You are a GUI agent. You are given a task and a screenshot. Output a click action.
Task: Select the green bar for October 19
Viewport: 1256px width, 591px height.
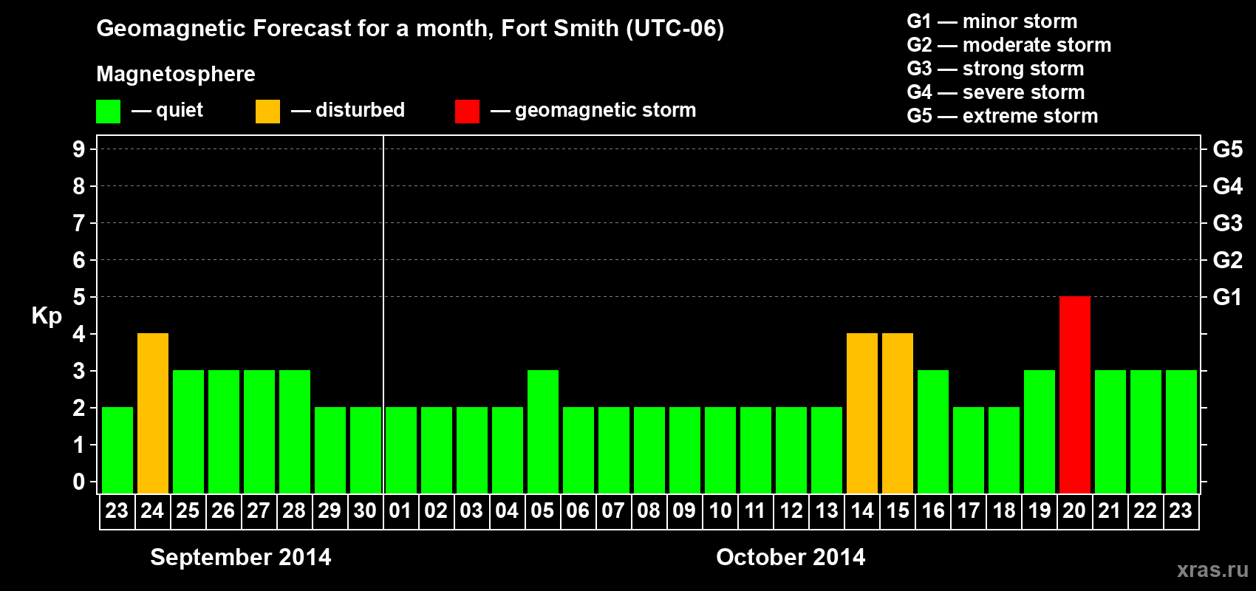[x=1040, y=432]
